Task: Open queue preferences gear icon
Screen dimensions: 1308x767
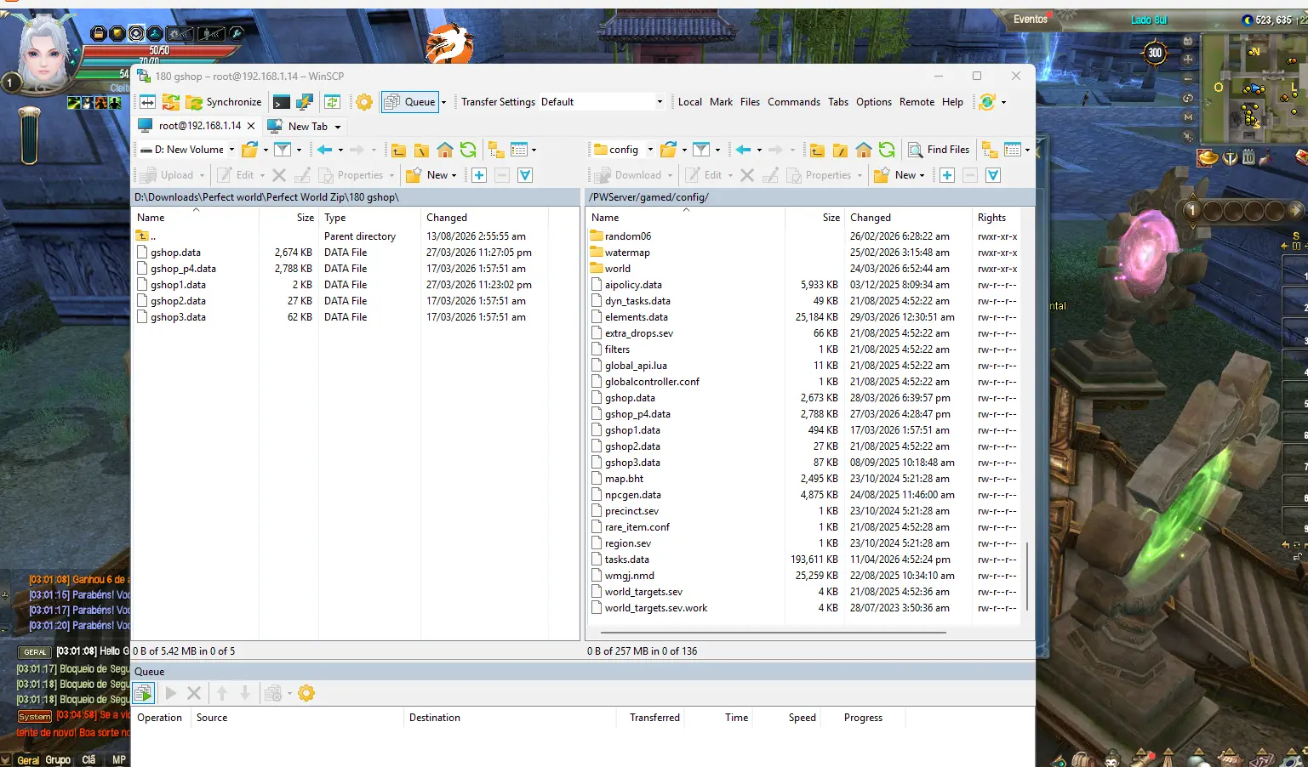Action: [306, 694]
